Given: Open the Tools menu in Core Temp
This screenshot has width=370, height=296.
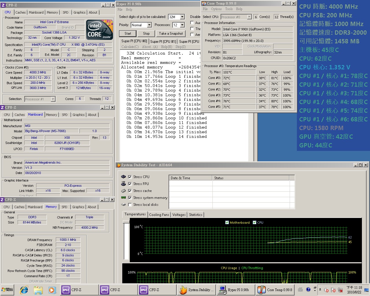Looking at the screenshot, I should 229,9.
